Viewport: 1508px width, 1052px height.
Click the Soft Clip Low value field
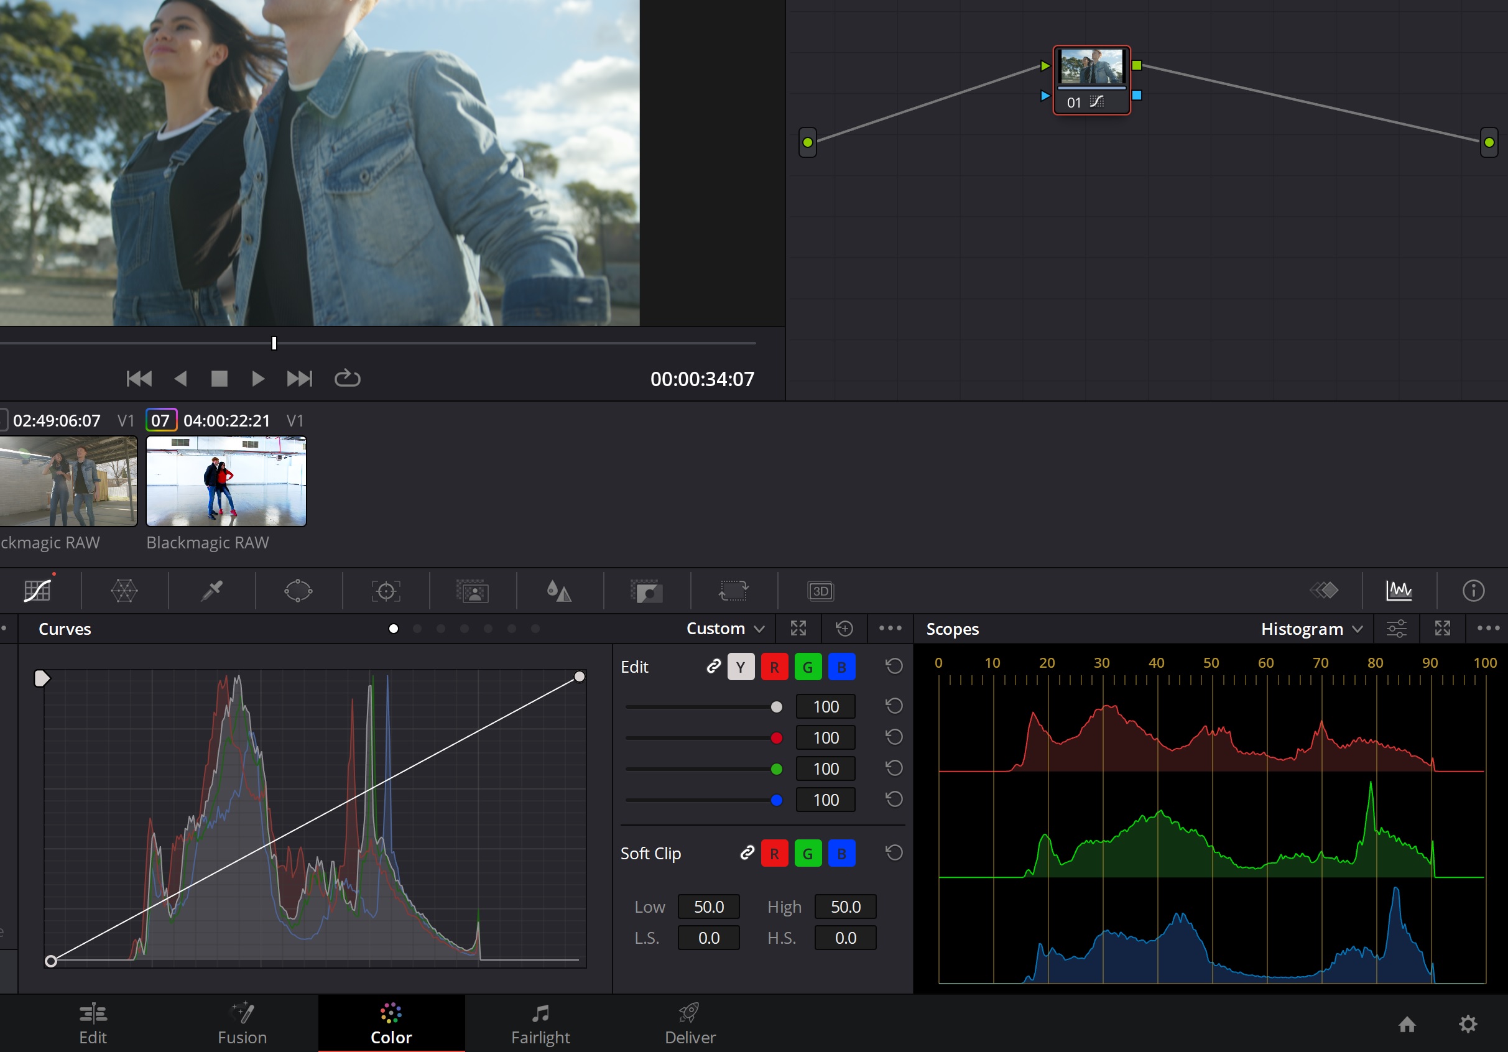[x=709, y=907]
